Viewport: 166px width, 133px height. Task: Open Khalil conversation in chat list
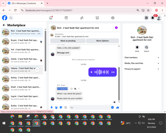pyautogui.click(x=22, y=88)
